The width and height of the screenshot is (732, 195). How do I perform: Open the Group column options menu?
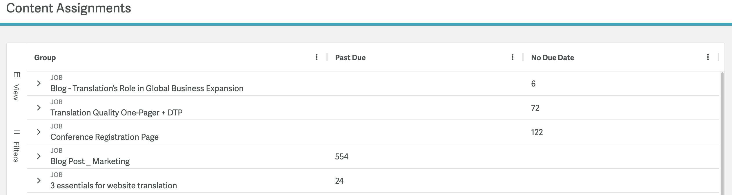[x=316, y=57]
